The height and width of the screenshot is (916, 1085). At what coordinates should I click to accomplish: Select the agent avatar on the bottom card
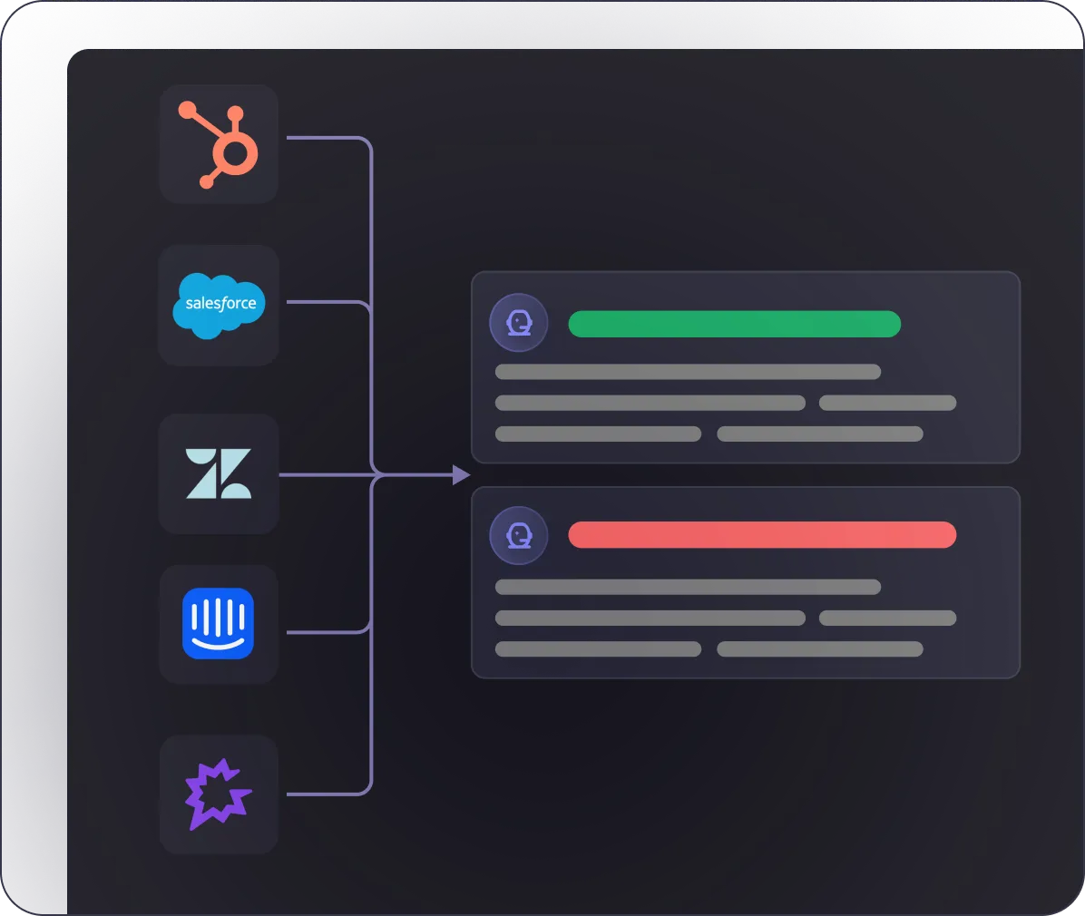[518, 535]
